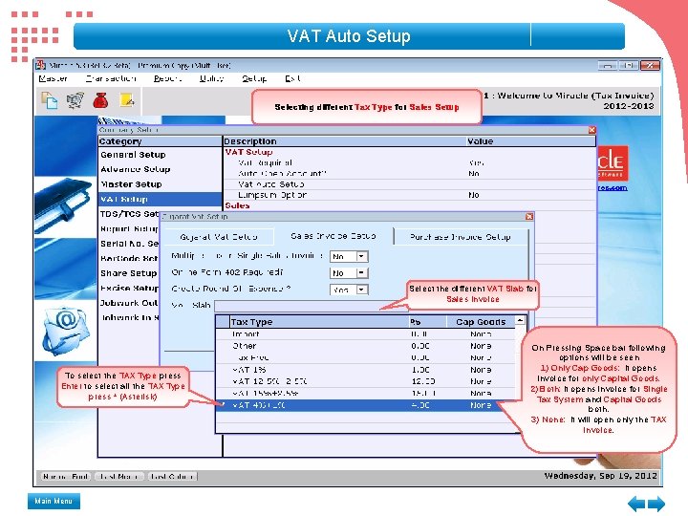Click the date in the status bar
Viewport: 688px width, 516px height.
pyautogui.click(x=601, y=476)
